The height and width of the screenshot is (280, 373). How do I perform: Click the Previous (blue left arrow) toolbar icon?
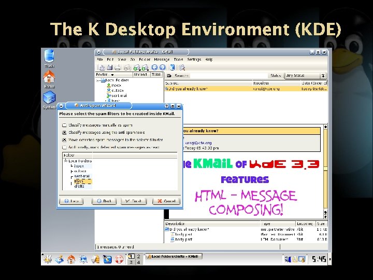click(x=154, y=67)
